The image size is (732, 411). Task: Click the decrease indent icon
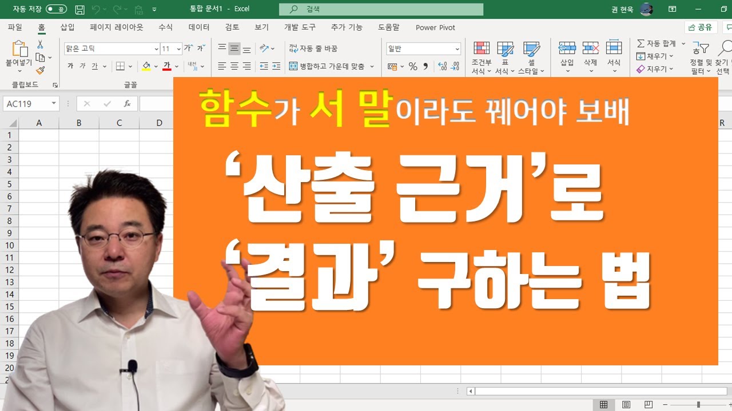click(x=264, y=66)
